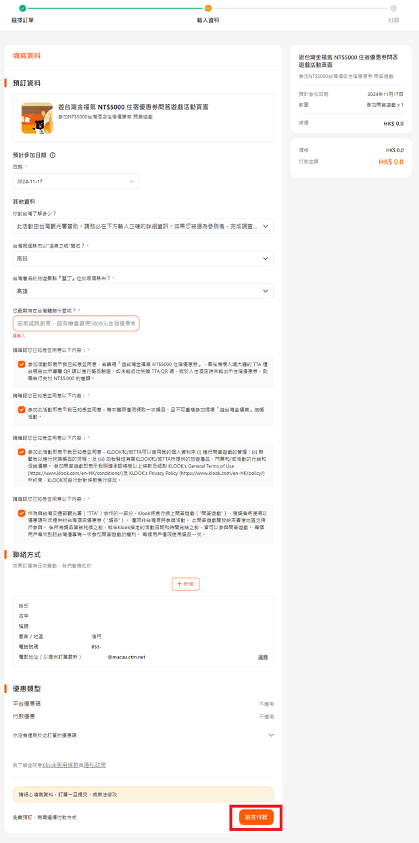
Task: Open the 隱私政策 link
Action: (x=95, y=765)
